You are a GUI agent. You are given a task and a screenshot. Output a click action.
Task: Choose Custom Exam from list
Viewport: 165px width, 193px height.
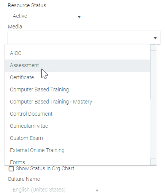click(x=78, y=138)
